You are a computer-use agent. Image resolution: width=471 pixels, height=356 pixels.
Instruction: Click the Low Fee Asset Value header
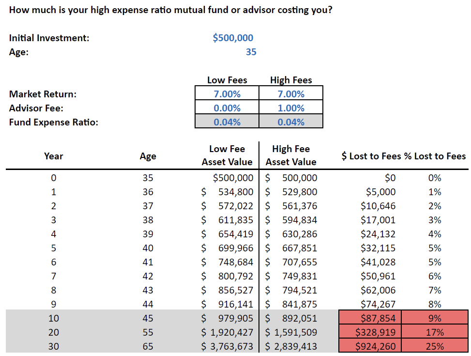coord(227,155)
